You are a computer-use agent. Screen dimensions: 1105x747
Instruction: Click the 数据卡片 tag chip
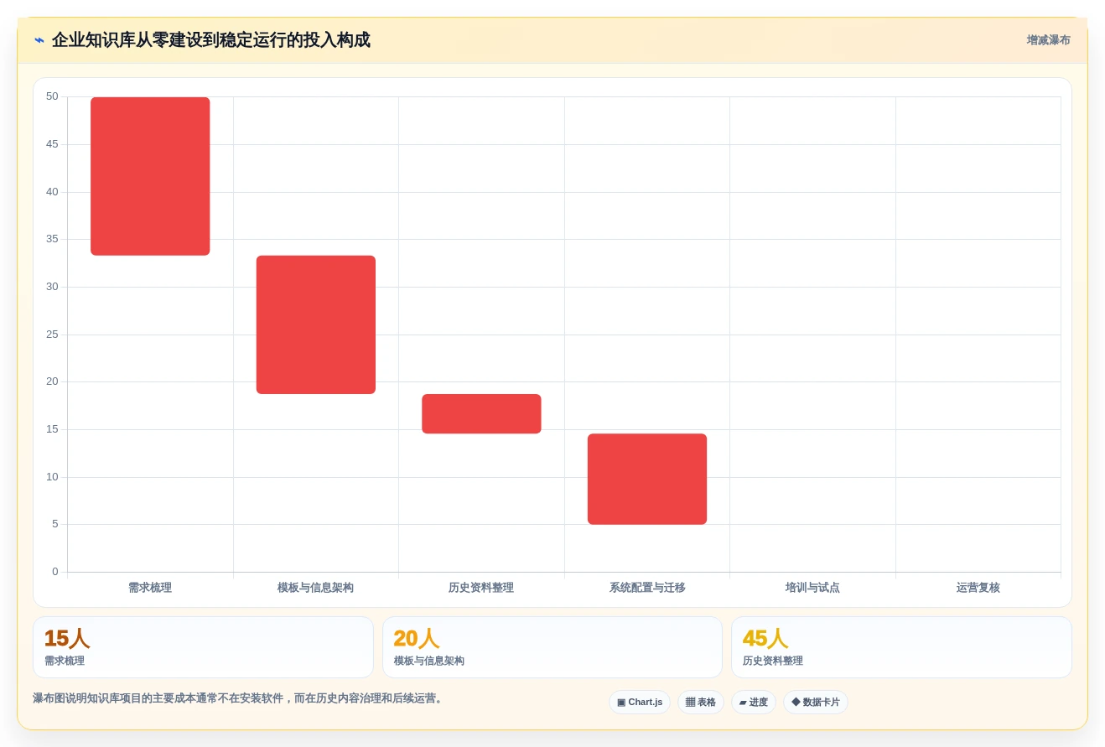pyautogui.click(x=816, y=703)
